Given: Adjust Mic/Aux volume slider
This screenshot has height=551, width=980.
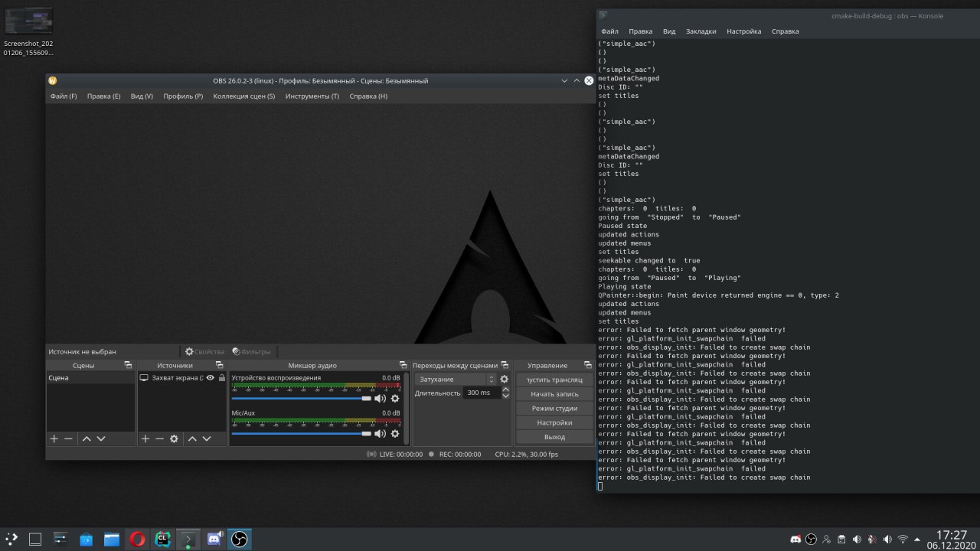Looking at the screenshot, I should click(x=301, y=433).
